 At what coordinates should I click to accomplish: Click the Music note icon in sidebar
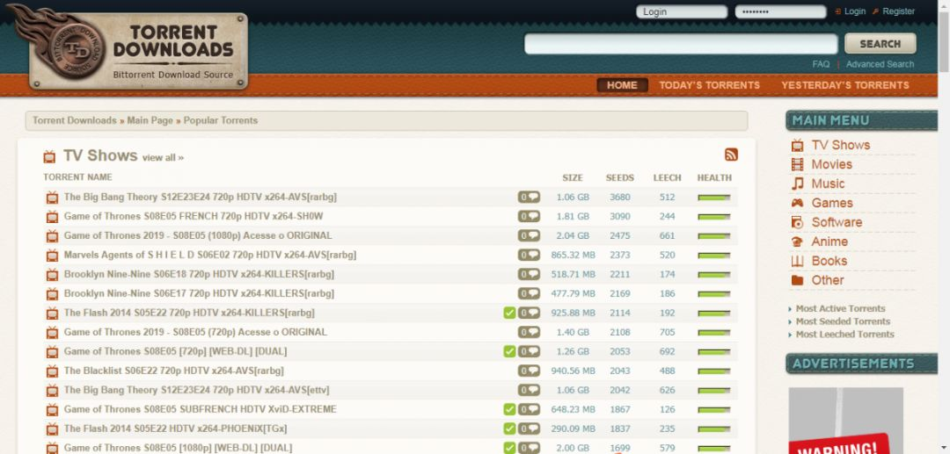(x=797, y=184)
